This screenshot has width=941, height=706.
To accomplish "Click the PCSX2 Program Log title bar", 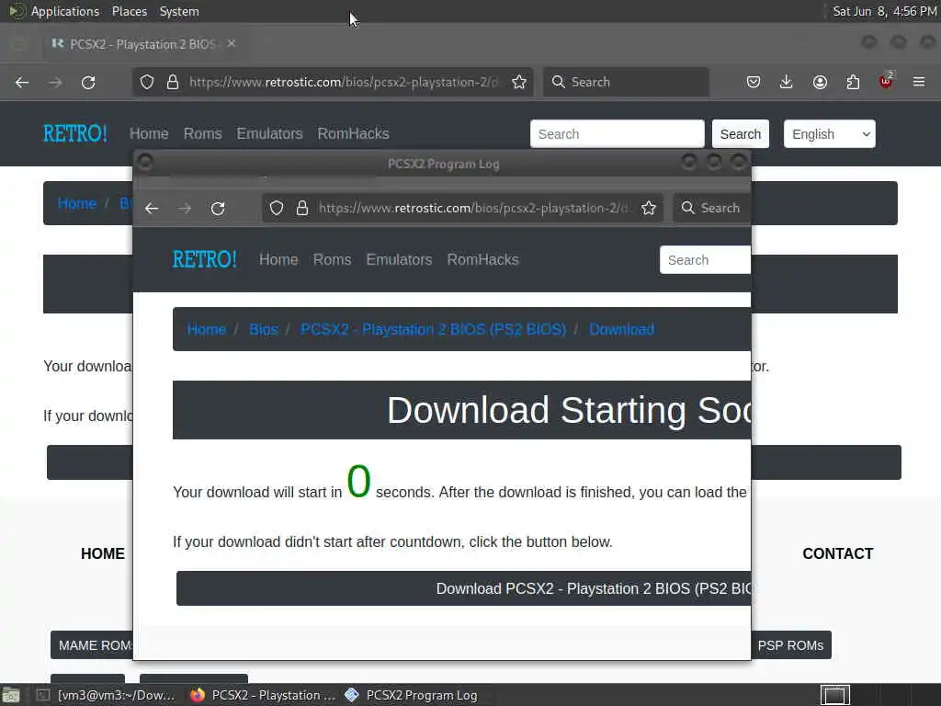I will pyautogui.click(x=443, y=164).
